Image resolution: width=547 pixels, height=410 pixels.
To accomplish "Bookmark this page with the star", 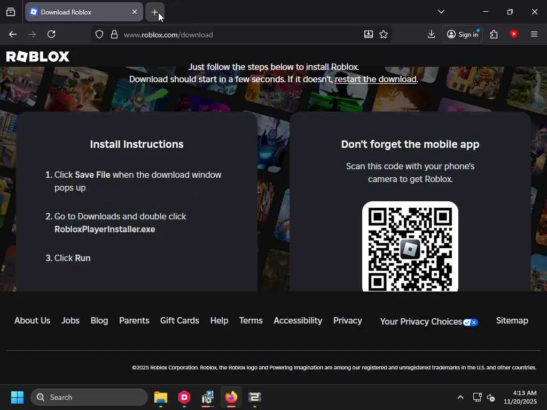I will (x=384, y=34).
